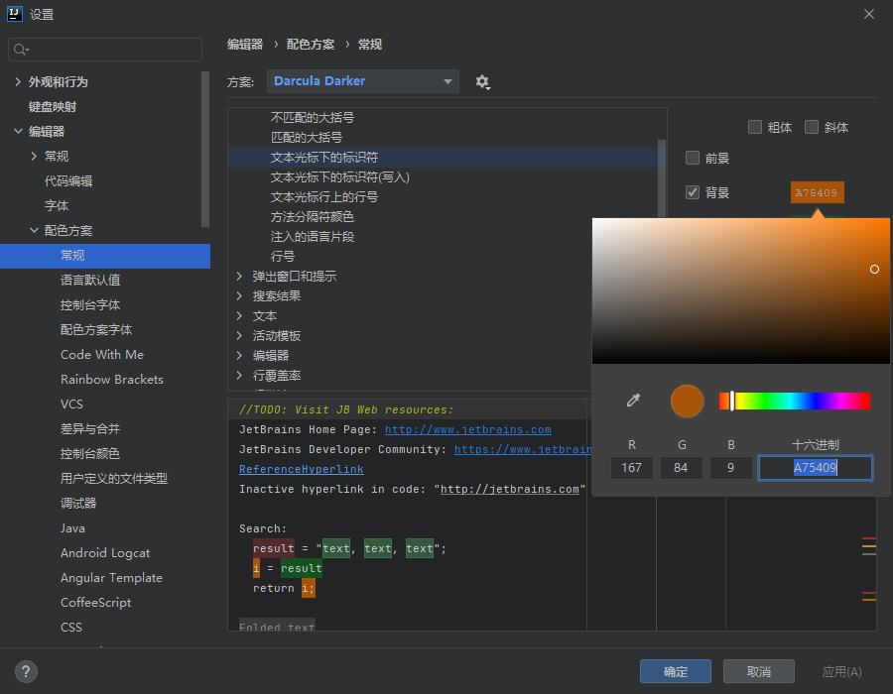Screen dimensions: 893x694
Task: Select Android Logcat in sidebar
Action: [105, 553]
